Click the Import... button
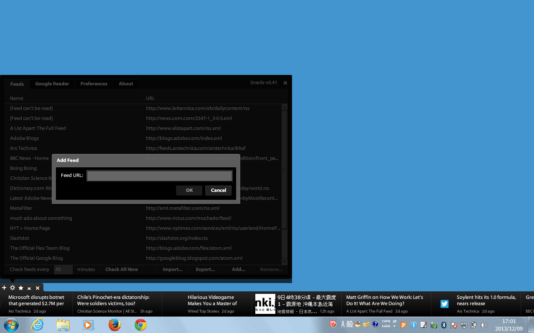The width and height of the screenshot is (534, 333). coord(173,269)
